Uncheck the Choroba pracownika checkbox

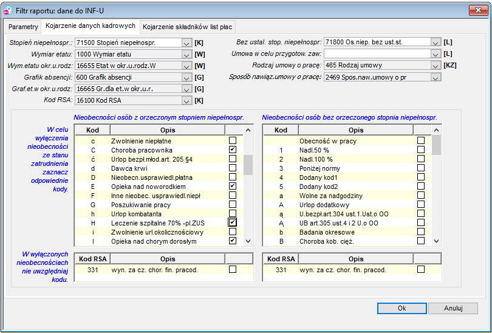click(233, 149)
